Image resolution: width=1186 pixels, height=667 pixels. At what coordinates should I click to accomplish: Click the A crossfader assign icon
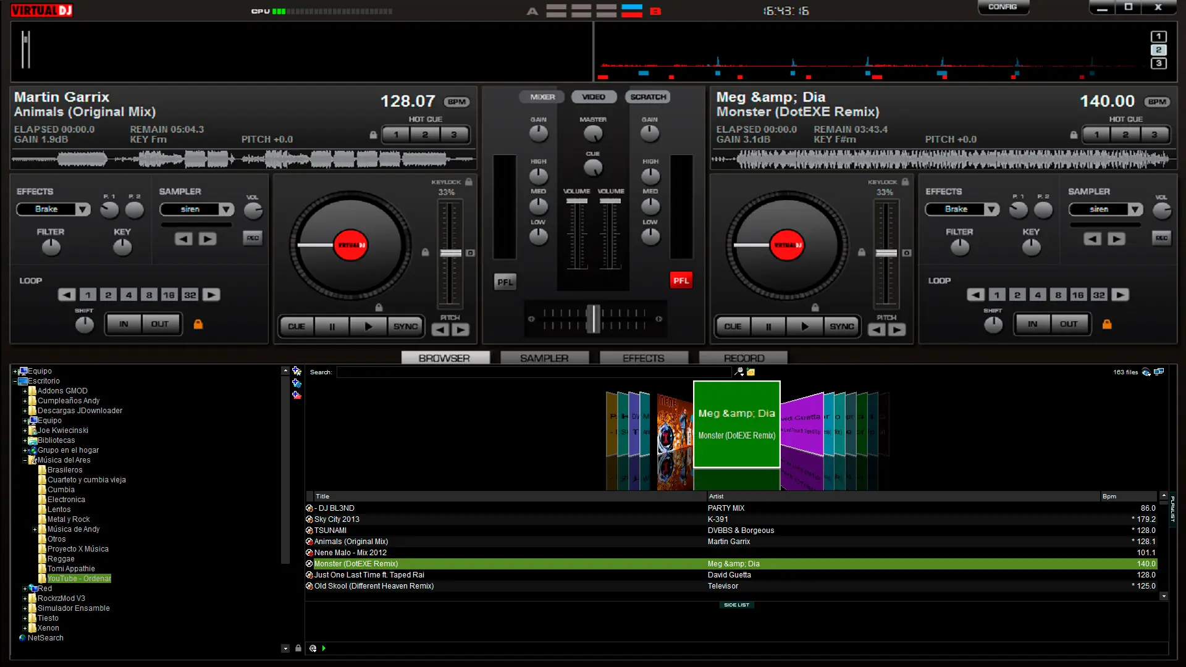coord(532,11)
